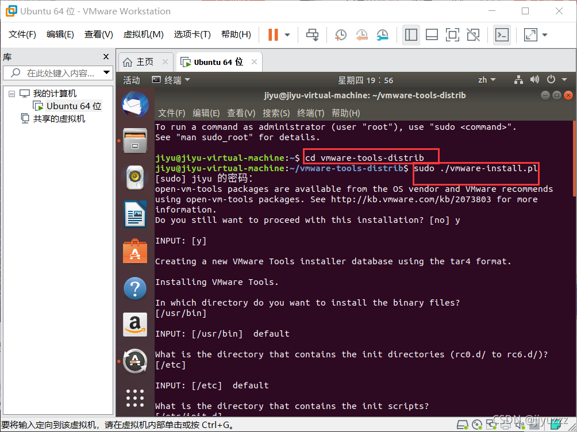Open the VMware 查看(V) menu

click(x=98, y=34)
